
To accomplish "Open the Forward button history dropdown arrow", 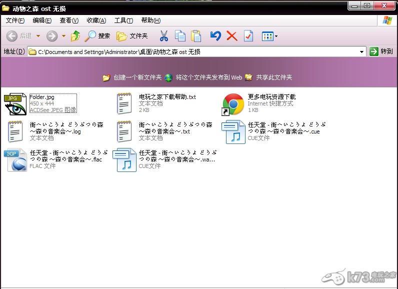I will pos(63,36).
